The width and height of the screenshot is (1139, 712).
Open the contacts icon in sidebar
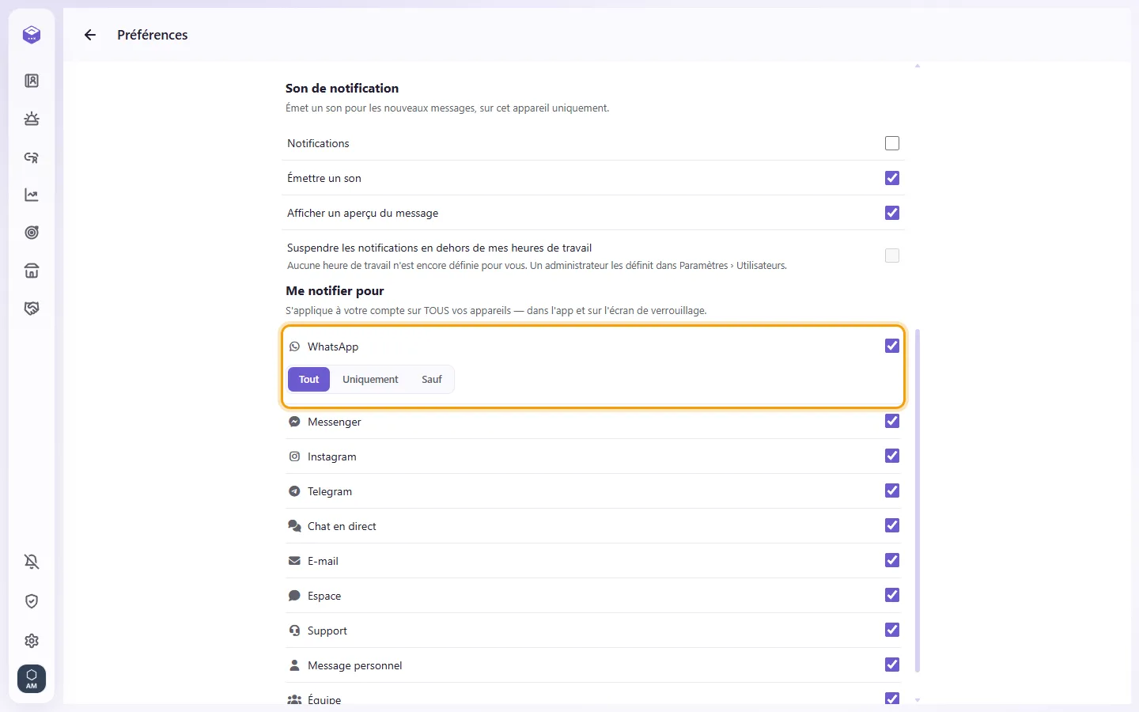tap(32, 81)
